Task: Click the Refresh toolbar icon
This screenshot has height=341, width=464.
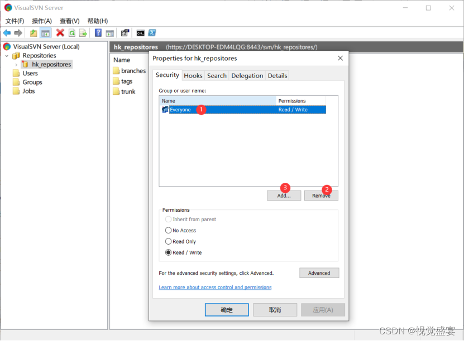Action: [x=72, y=33]
